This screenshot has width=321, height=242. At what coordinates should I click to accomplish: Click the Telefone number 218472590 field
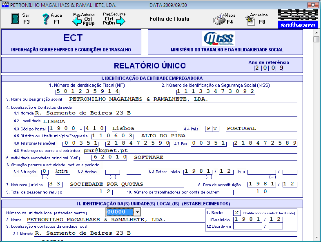pos(138,143)
